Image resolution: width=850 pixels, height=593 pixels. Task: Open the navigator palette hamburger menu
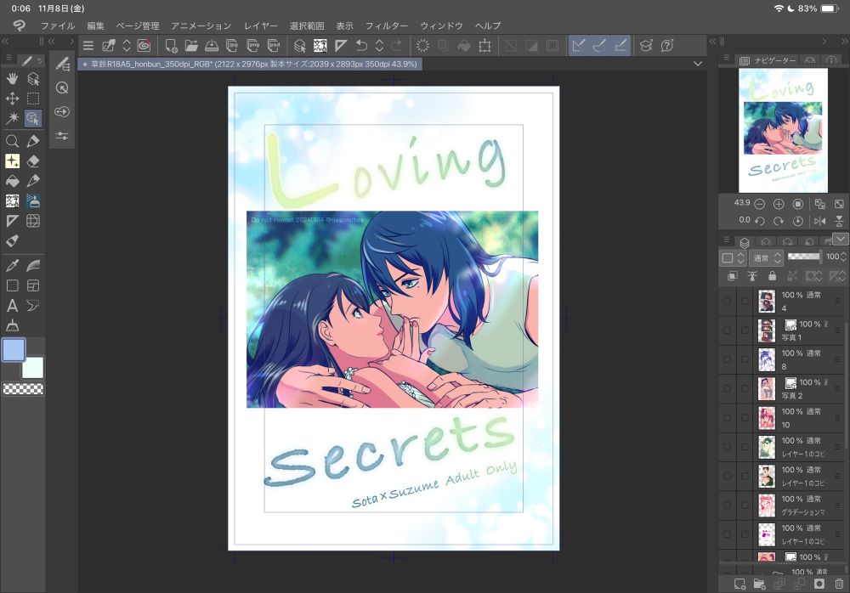(x=727, y=58)
